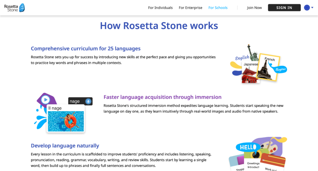Click 'Comprehensive curriculum for 25 languages' heading
The width and height of the screenshot is (318, 171).
coord(86,49)
